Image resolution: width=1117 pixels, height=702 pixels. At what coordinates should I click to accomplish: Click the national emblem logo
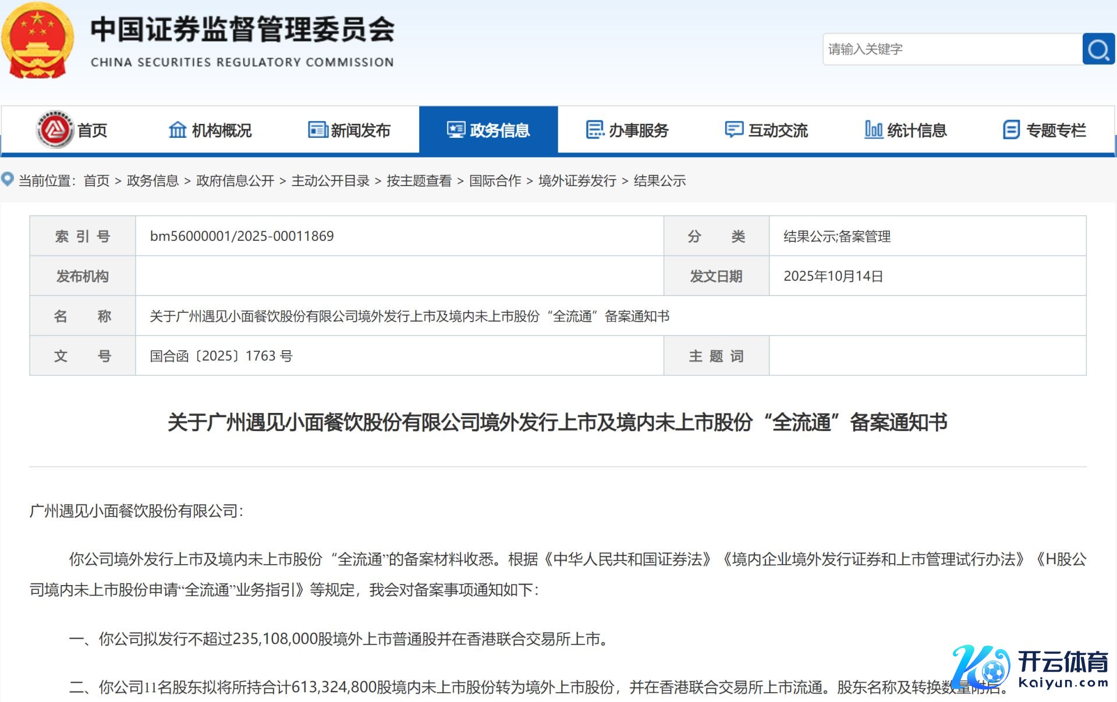[x=38, y=41]
